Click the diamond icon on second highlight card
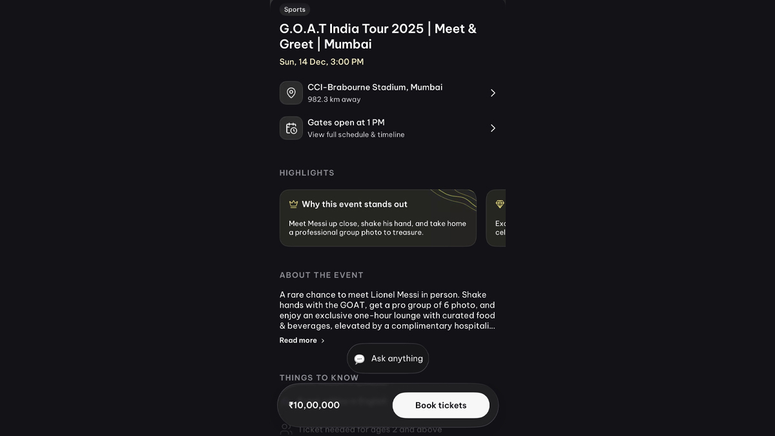 (499, 204)
